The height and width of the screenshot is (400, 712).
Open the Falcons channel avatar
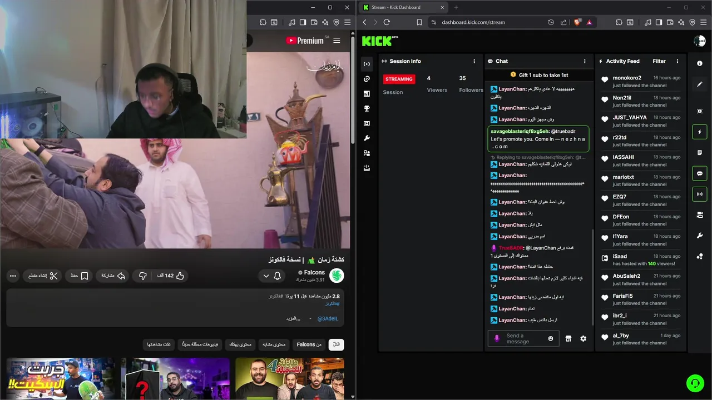337,276
